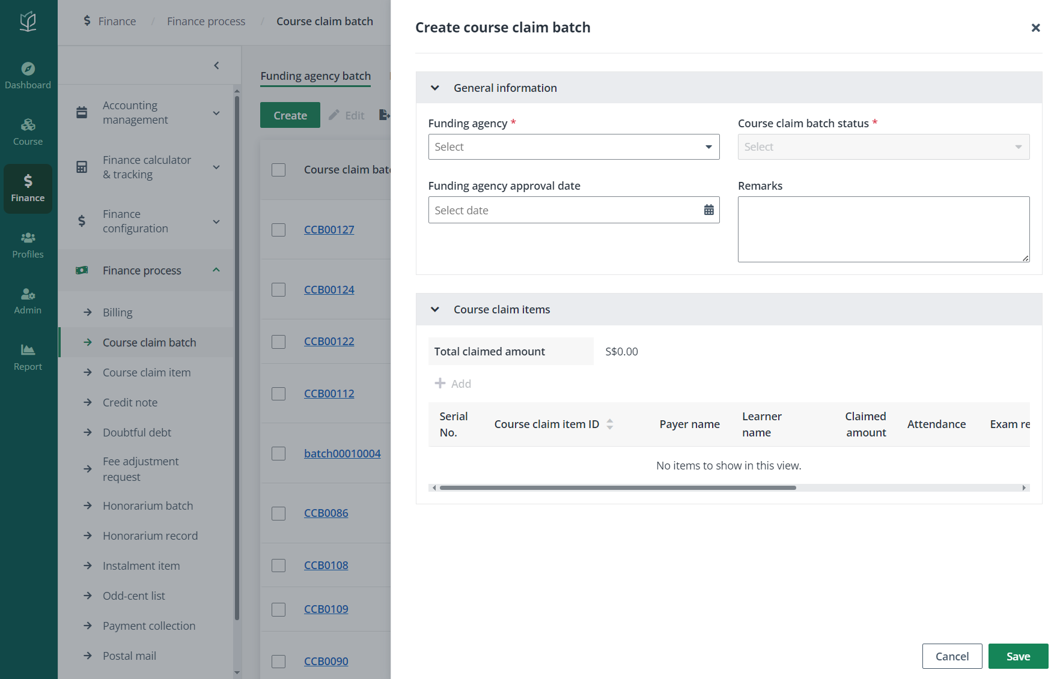Open Course claim batch status dropdown

[883, 146]
